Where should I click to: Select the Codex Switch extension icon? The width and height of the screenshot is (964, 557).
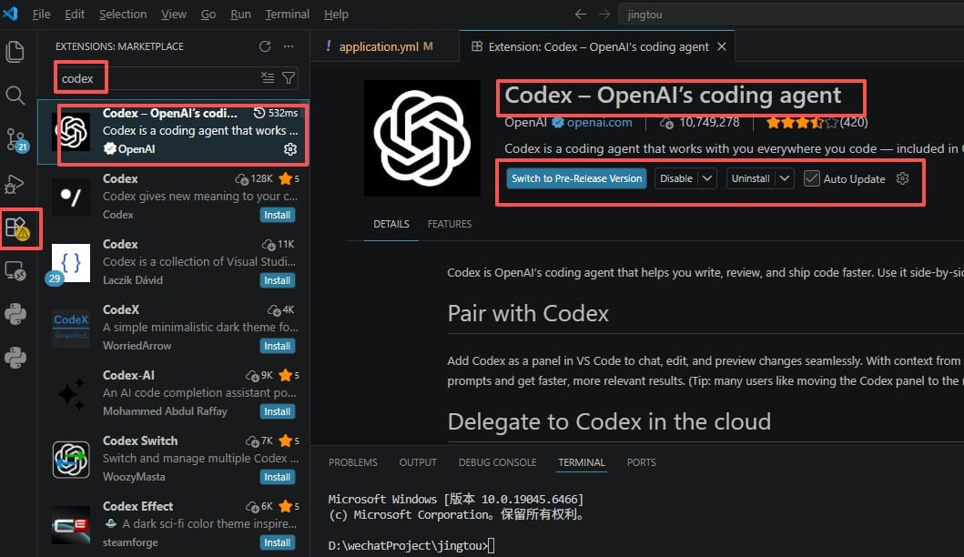coord(71,460)
